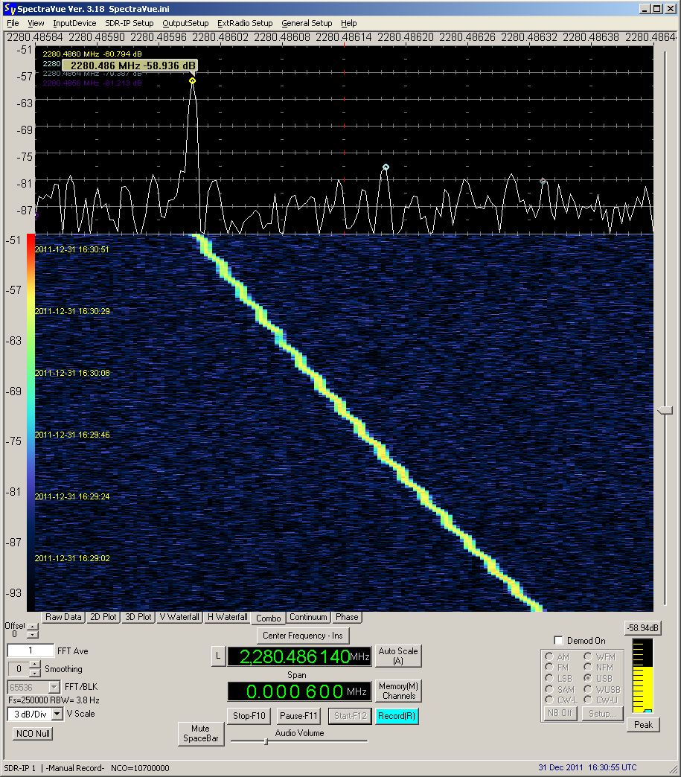Viewport: 681px width, 777px height.
Task: Open the V Scale 3 dB/Div dropdown
Action: 56,714
